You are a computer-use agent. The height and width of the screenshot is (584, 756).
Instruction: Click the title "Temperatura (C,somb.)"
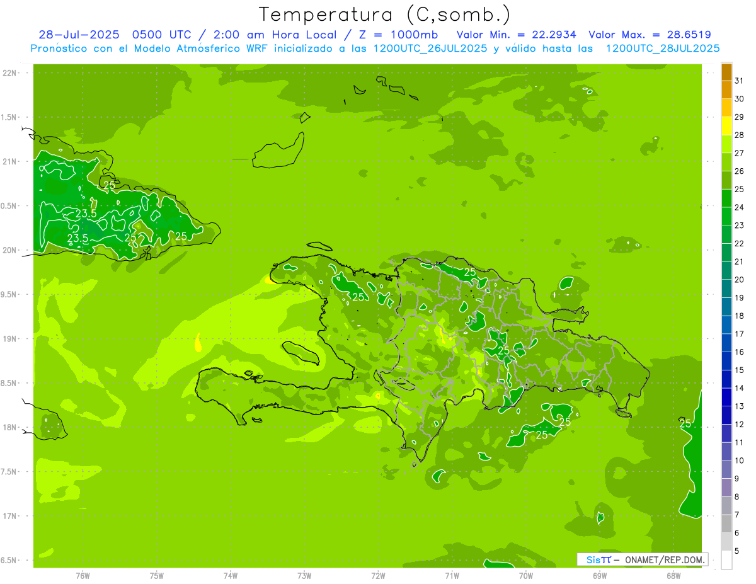[385, 14]
